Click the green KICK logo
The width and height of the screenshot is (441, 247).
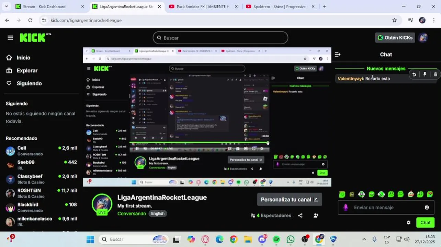coord(35,37)
